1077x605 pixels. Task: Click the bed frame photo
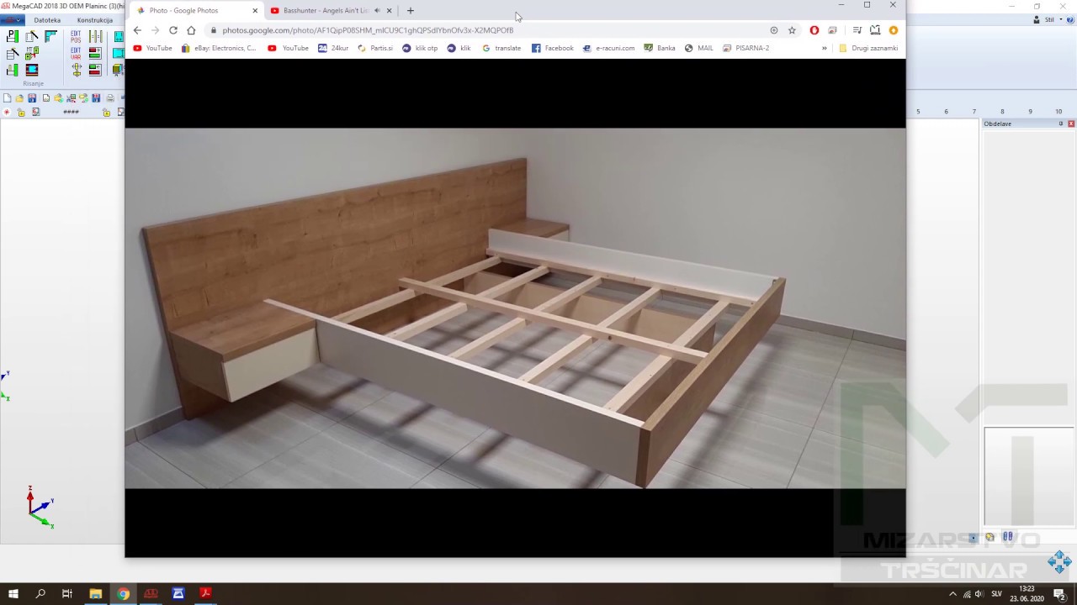pos(515,308)
